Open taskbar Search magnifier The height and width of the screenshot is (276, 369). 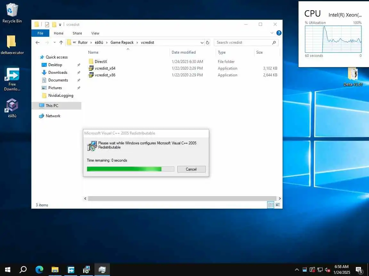coord(23,269)
